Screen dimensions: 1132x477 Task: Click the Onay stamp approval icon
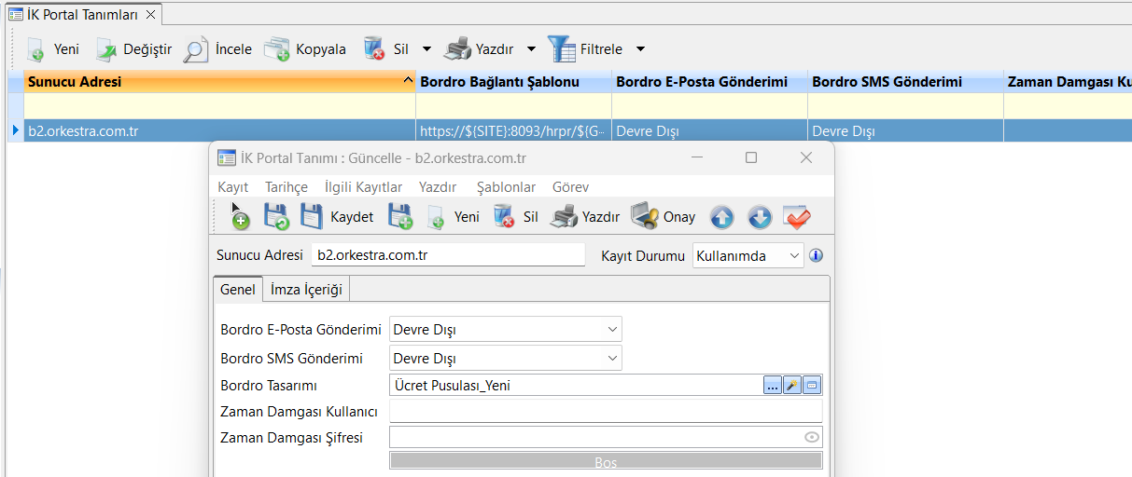pyautogui.click(x=645, y=217)
